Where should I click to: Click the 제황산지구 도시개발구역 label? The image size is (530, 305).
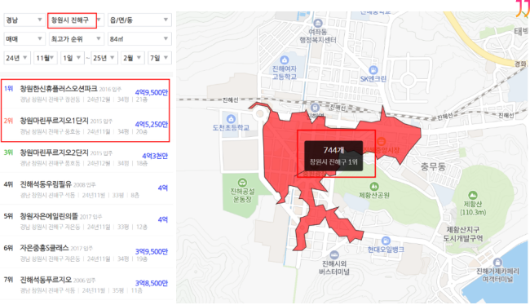463,234
